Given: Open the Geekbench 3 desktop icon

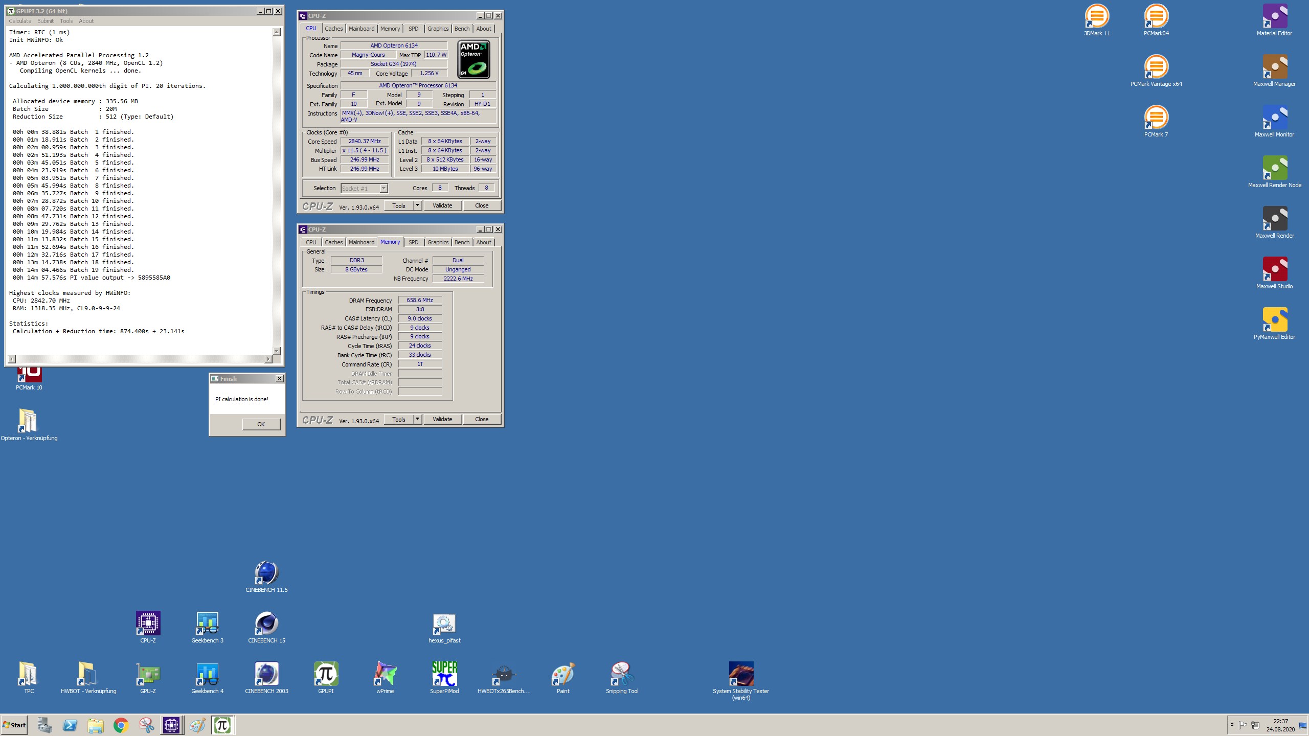Looking at the screenshot, I should pos(207,627).
